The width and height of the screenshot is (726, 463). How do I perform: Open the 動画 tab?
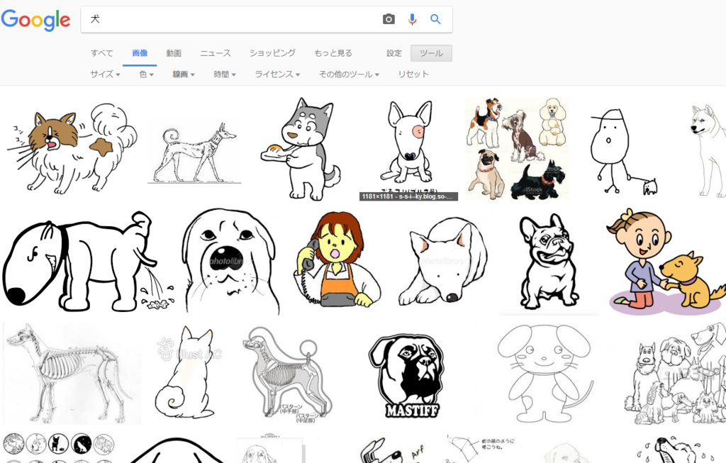pos(174,53)
